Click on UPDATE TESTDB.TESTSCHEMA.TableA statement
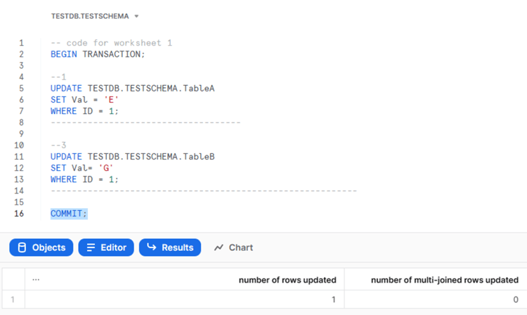 [x=132, y=89]
